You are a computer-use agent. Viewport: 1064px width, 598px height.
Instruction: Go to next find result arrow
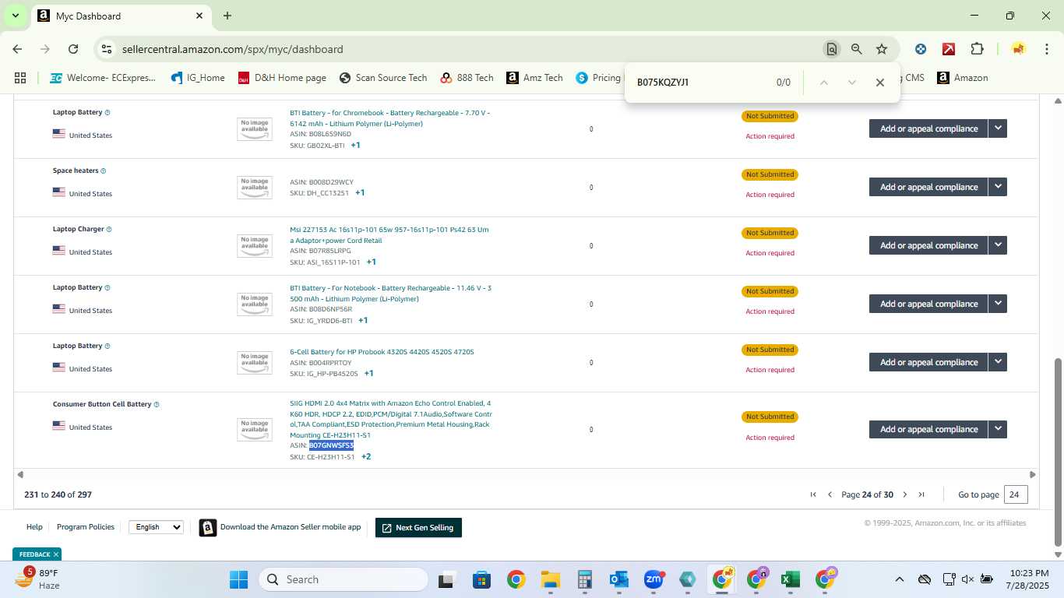pyautogui.click(x=851, y=83)
